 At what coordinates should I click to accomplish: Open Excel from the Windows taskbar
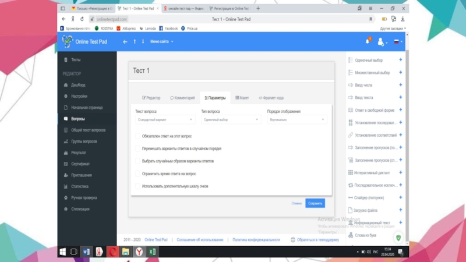point(152,252)
